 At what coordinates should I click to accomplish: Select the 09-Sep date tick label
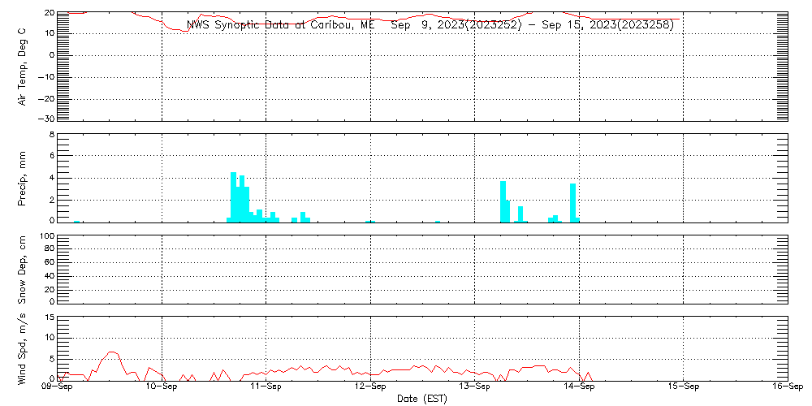(58, 388)
